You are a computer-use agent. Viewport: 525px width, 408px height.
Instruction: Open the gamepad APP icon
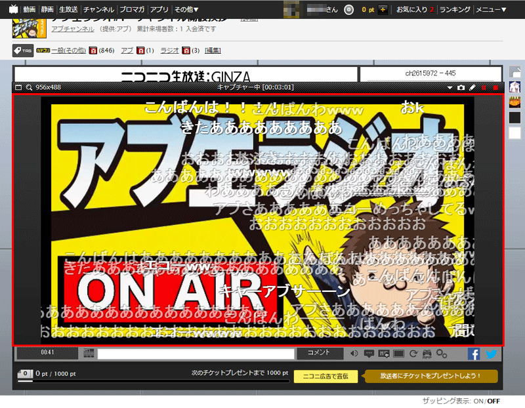[427, 354]
